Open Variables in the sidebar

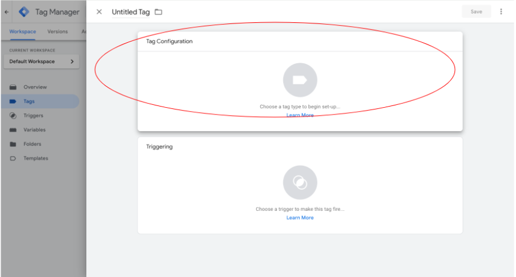pos(35,130)
